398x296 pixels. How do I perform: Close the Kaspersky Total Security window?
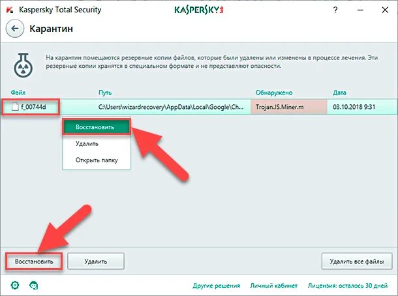385,10
